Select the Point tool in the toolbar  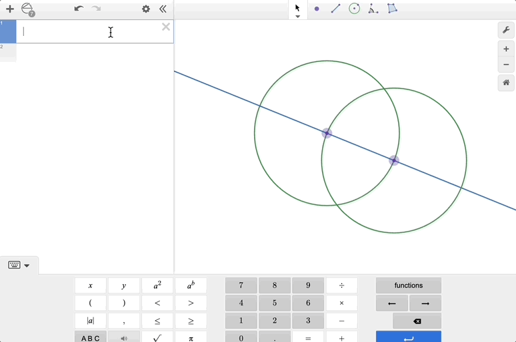317,9
